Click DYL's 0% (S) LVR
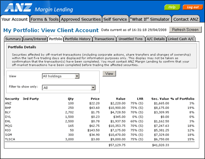Viewport: 205px width, 159px height. point(138,117)
